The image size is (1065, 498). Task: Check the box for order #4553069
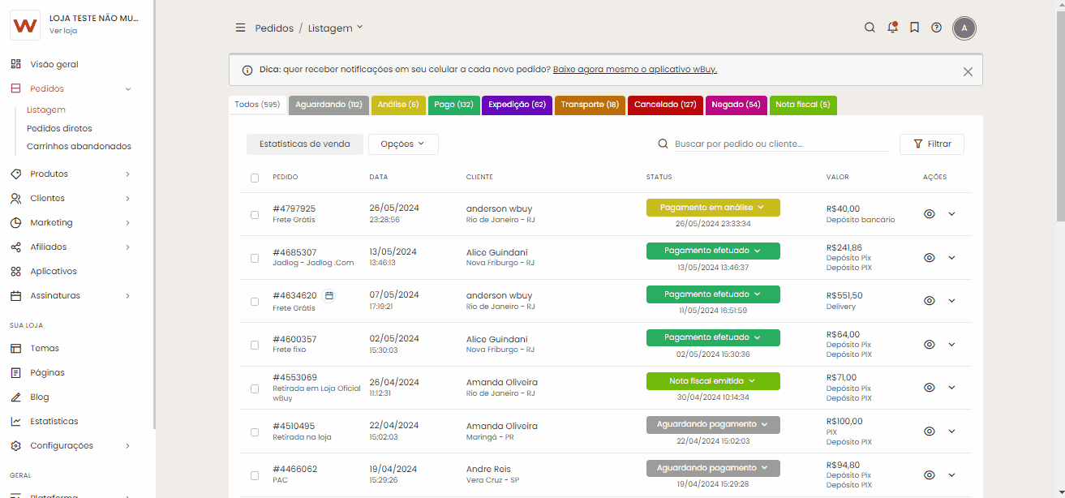(255, 389)
